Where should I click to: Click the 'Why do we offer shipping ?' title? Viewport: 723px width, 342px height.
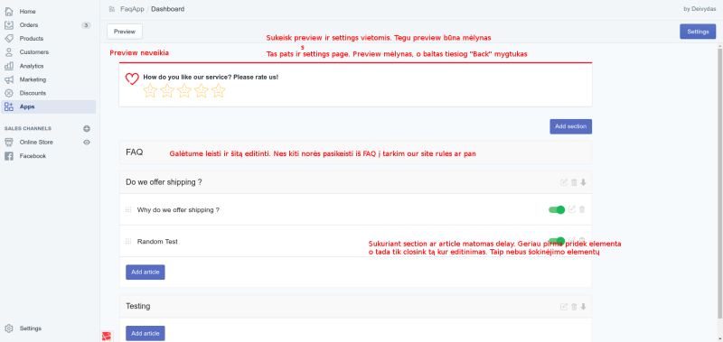point(178,210)
